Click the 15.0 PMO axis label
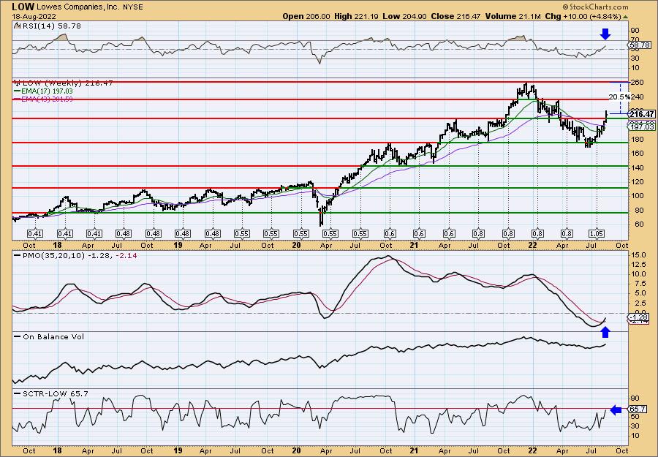 639,255
